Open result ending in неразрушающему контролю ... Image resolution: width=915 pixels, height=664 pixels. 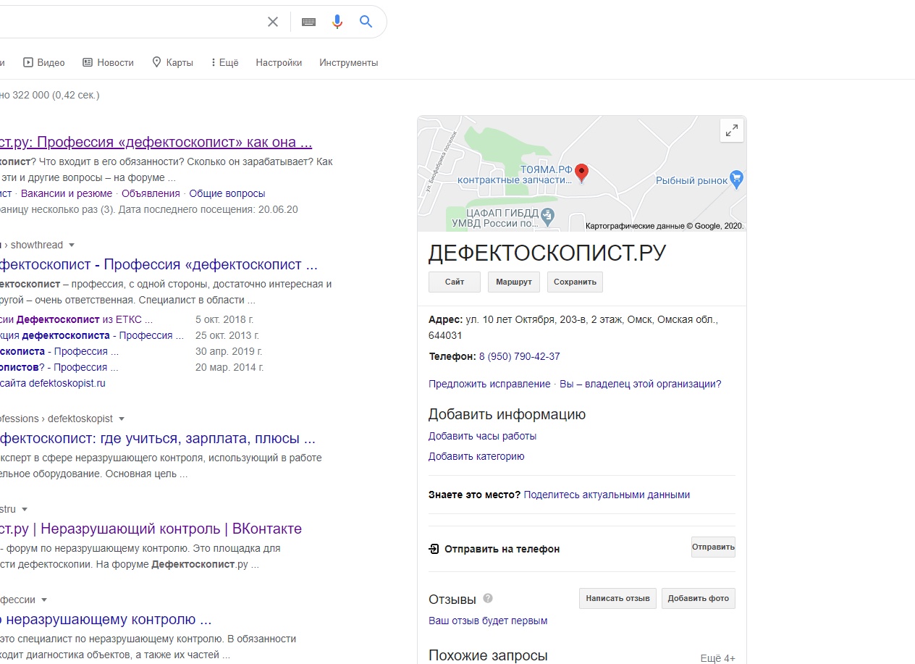[106, 619]
